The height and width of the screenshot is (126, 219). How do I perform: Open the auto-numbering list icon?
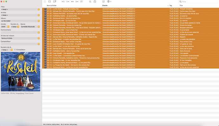(x=82, y=2)
